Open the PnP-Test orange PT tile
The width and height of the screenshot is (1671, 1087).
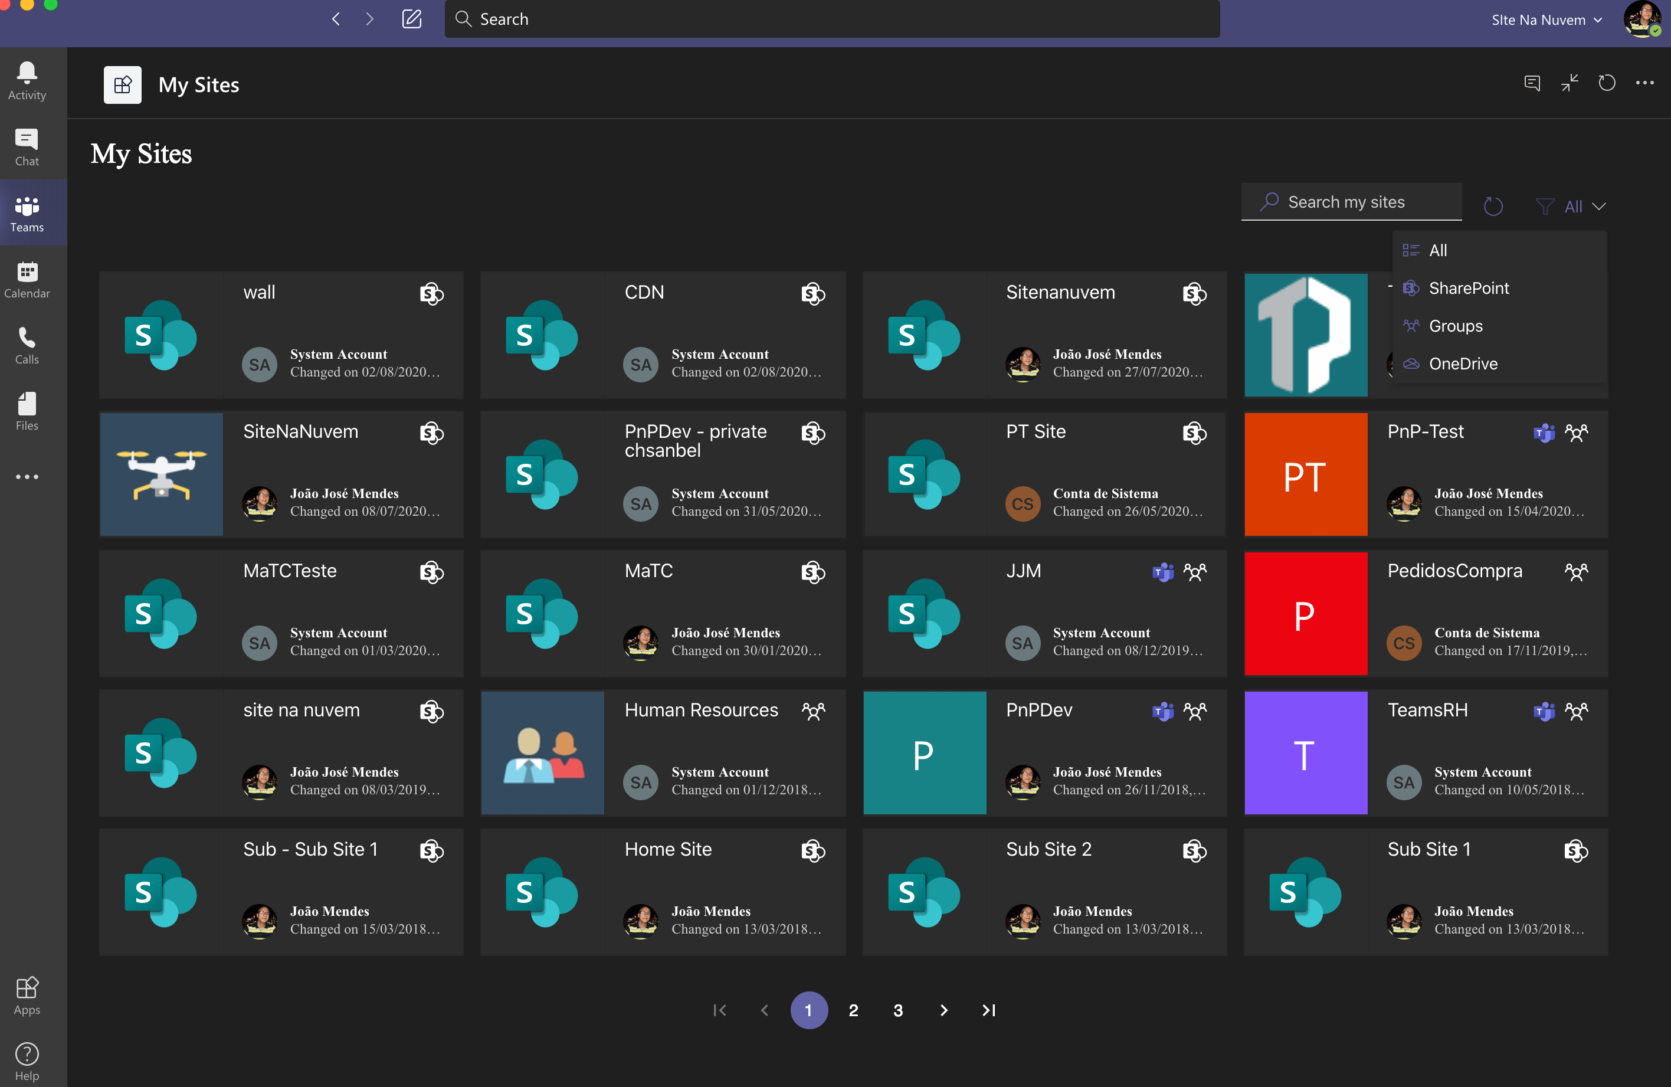(1305, 474)
